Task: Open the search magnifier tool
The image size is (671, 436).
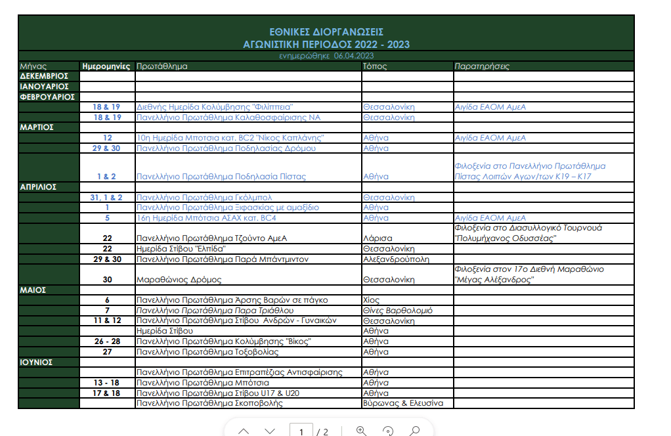Action: coord(414,431)
